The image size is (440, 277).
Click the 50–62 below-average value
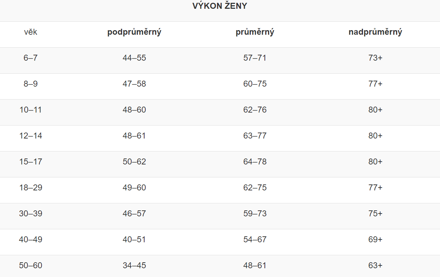(134, 162)
